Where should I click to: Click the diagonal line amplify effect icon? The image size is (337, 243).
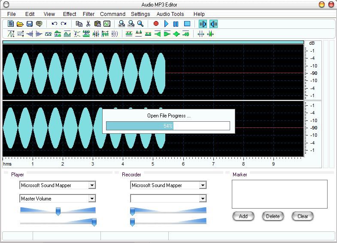click(x=11, y=34)
